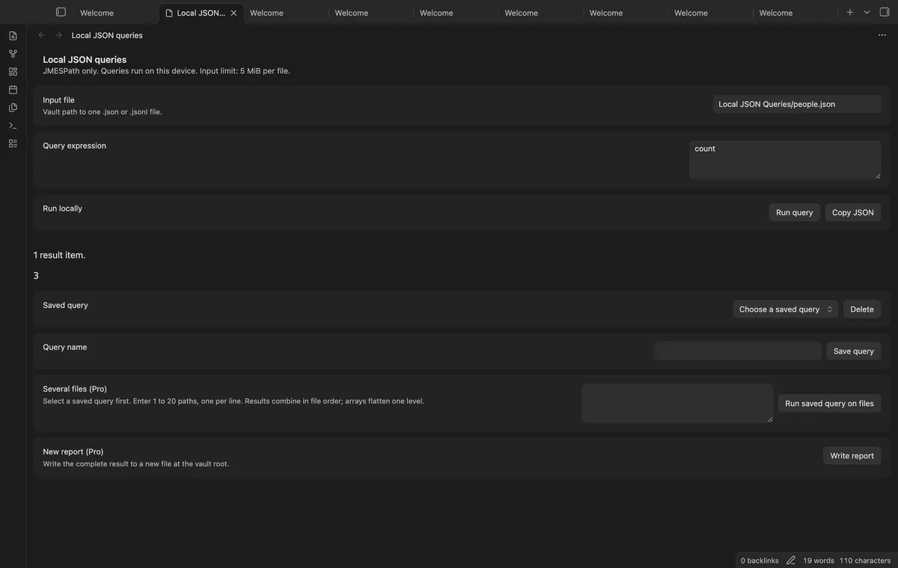This screenshot has height=568, width=898.
Task: Click the '1 result item.' text
Action: [59, 255]
